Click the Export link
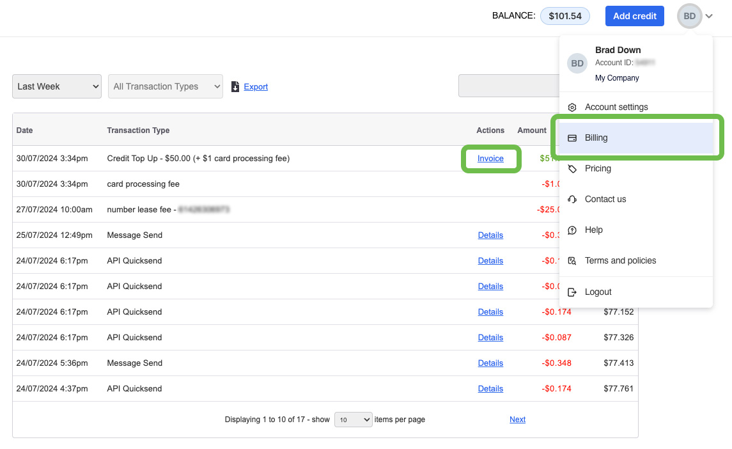Viewport: 732px width, 449px height. click(x=256, y=87)
